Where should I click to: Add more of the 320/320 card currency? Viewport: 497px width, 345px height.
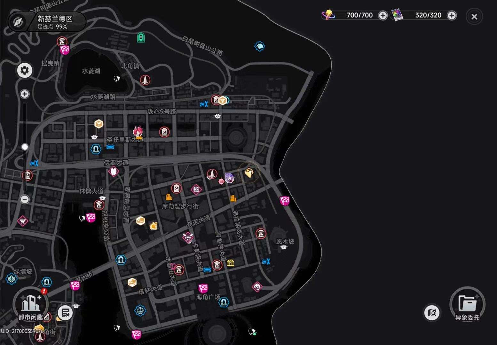[452, 15]
